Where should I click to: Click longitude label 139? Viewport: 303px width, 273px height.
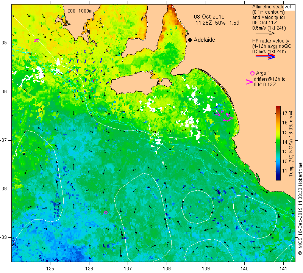tap(206, 269)
